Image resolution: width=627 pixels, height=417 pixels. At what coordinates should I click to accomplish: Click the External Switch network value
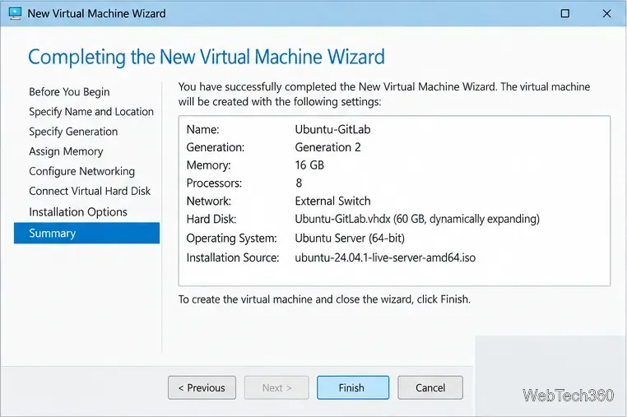click(x=332, y=202)
